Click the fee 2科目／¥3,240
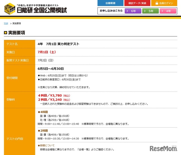 [54, 100]
